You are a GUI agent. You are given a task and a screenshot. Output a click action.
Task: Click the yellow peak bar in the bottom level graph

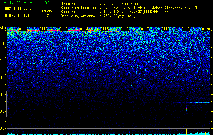tap(186, 132)
